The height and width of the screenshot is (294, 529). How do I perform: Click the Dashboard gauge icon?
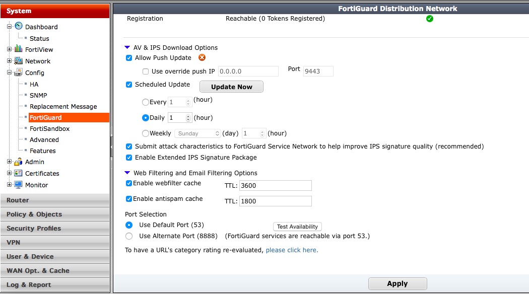click(19, 26)
